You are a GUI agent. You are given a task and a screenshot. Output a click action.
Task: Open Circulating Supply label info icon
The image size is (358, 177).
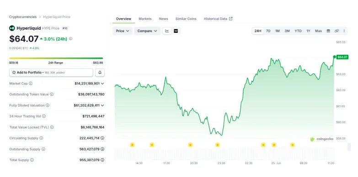pos(41,138)
